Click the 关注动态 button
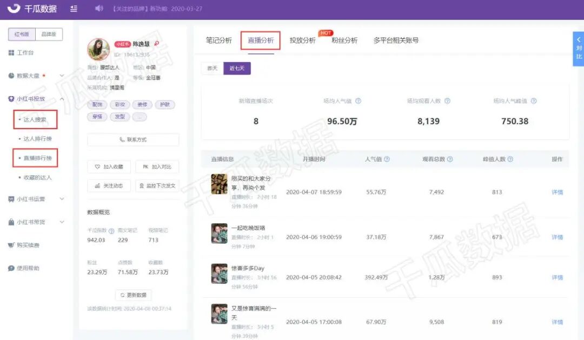The image size is (584, 340). (109, 185)
